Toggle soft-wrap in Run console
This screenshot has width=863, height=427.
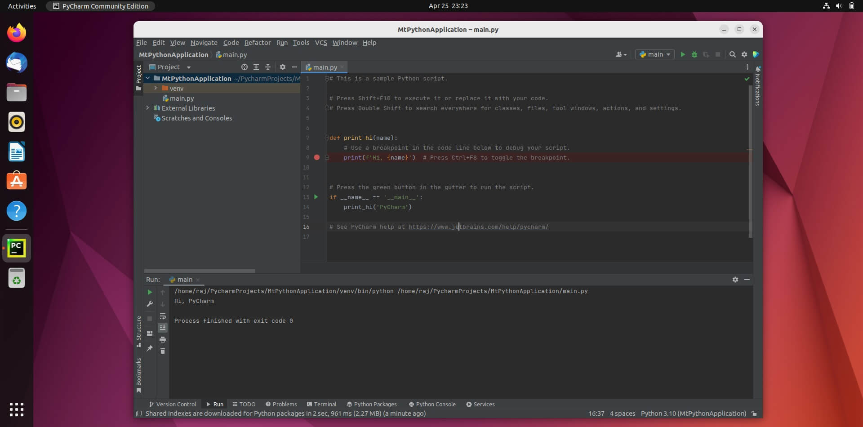pos(163,316)
